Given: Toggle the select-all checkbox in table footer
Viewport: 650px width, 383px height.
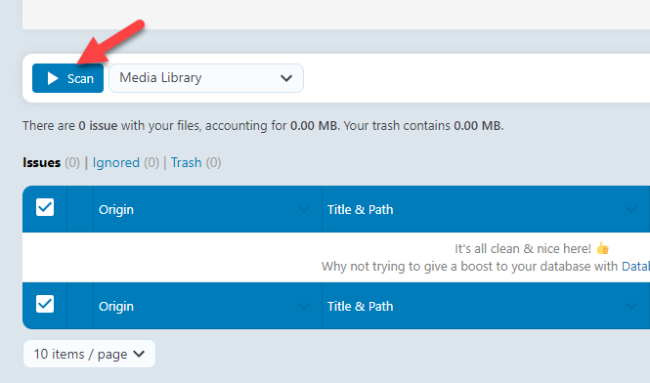Looking at the screenshot, I should click(x=45, y=304).
